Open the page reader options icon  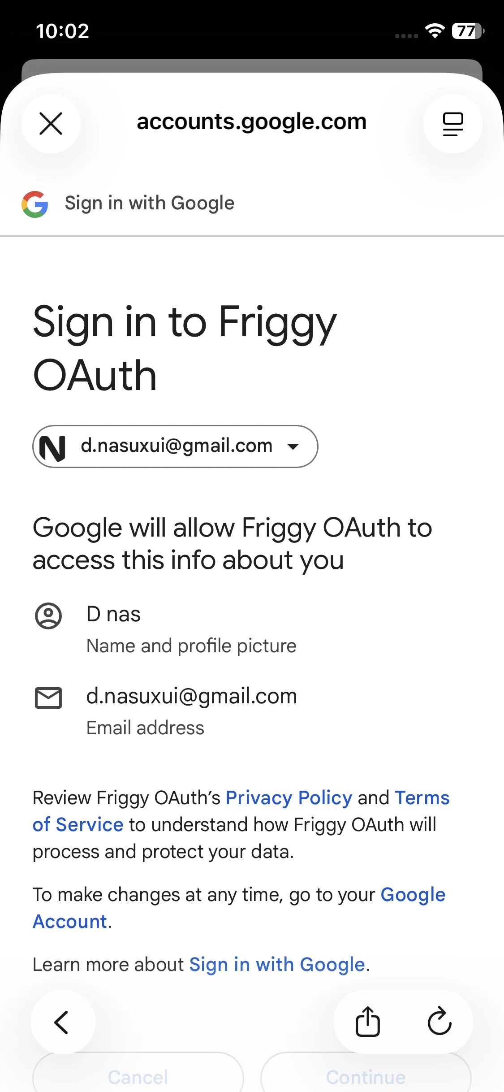click(452, 124)
